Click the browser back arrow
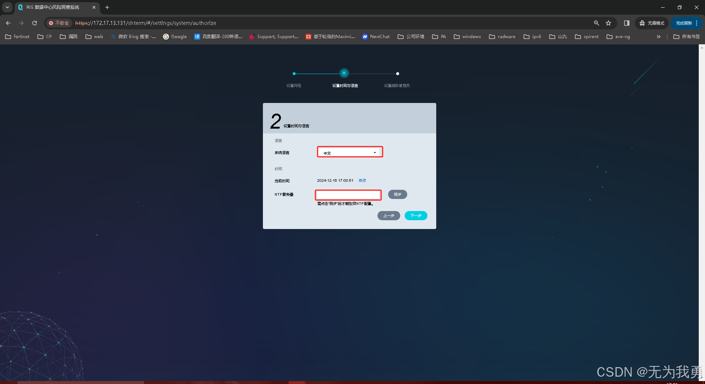The width and height of the screenshot is (705, 384). [x=8, y=23]
